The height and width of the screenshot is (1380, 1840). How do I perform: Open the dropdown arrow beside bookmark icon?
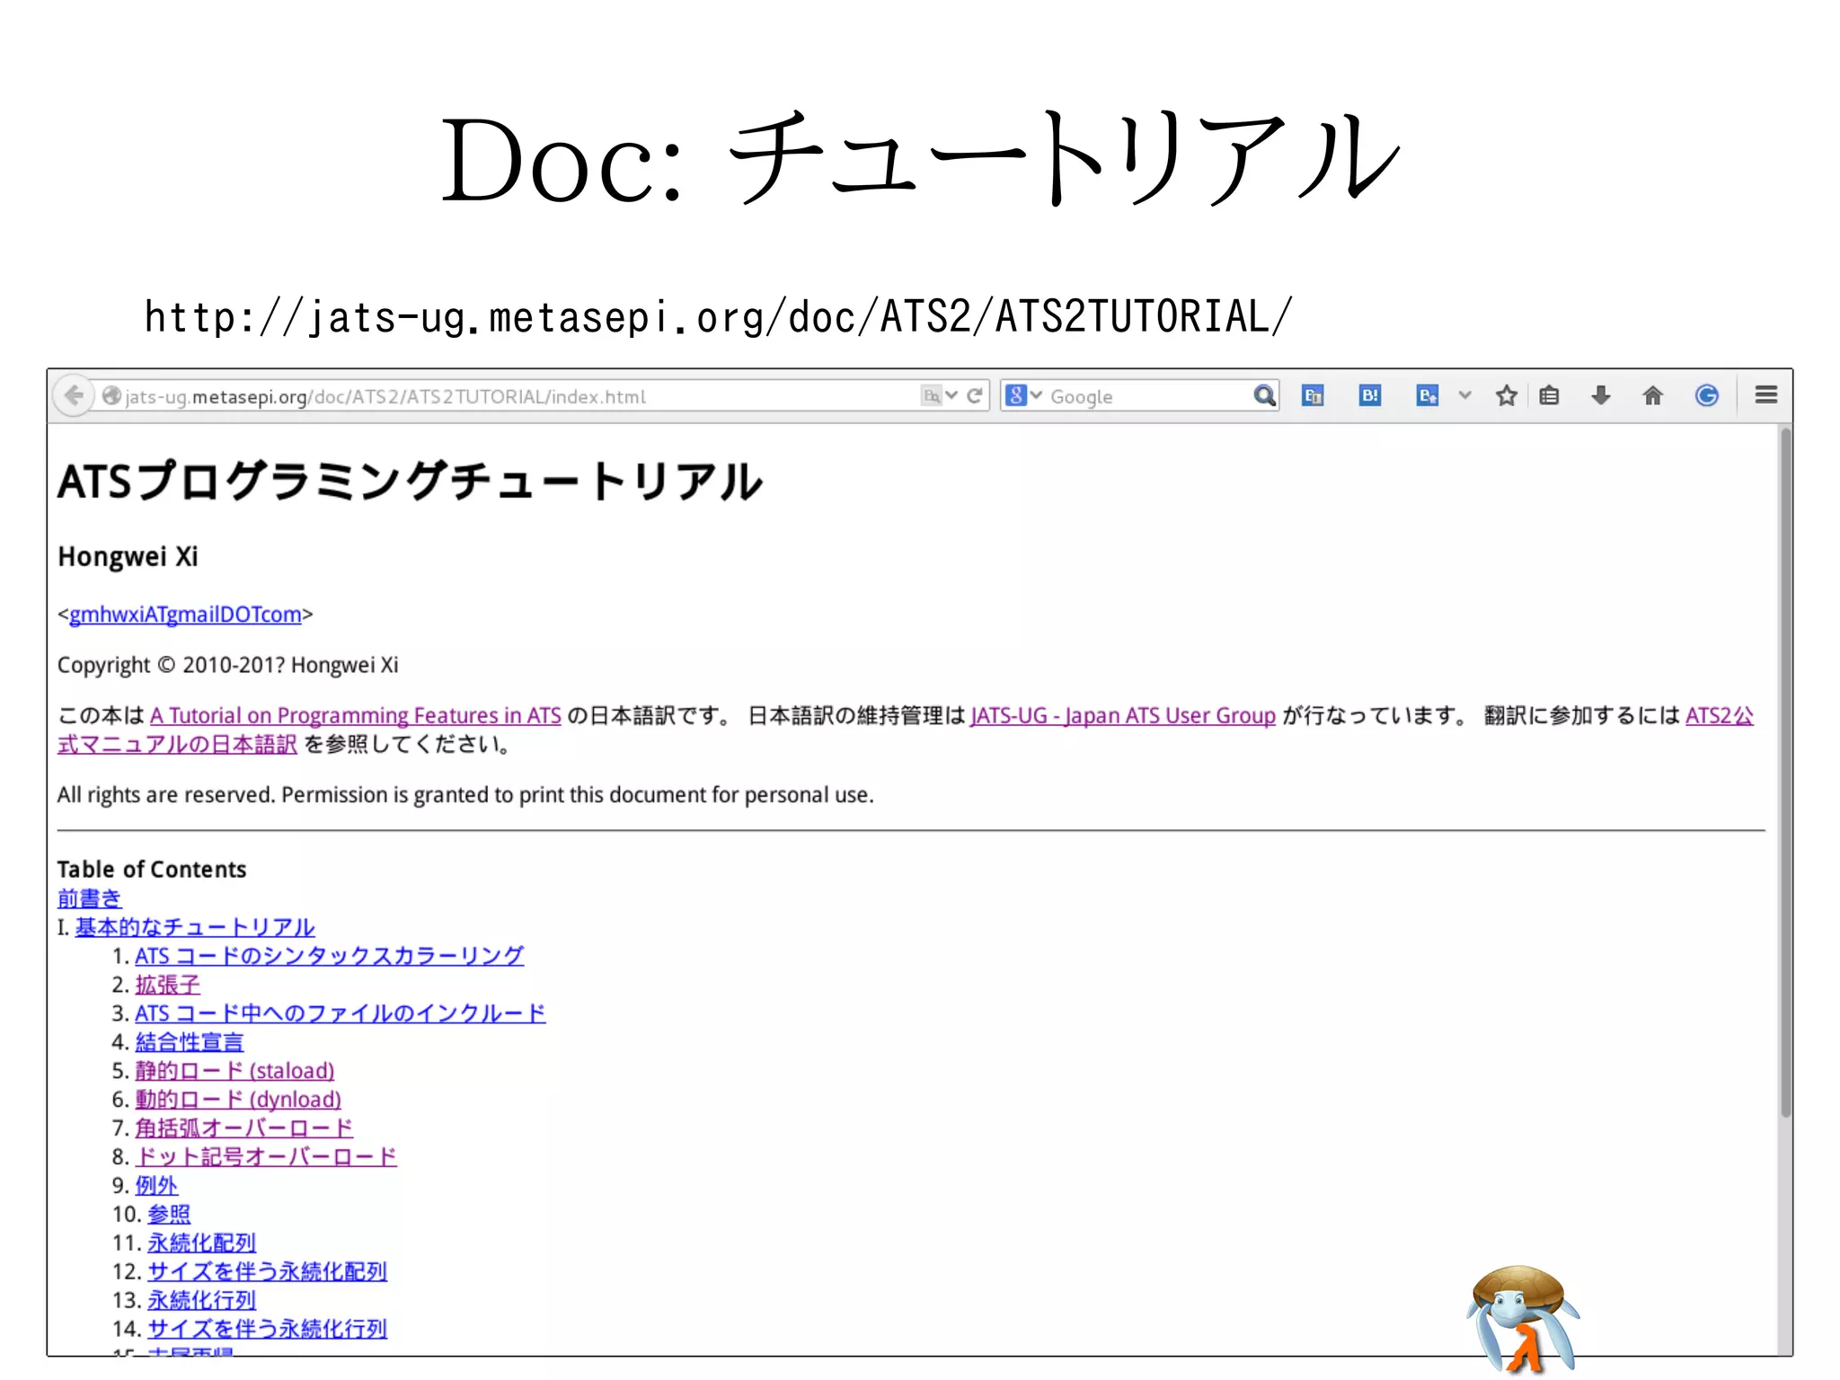click(x=1464, y=395)
